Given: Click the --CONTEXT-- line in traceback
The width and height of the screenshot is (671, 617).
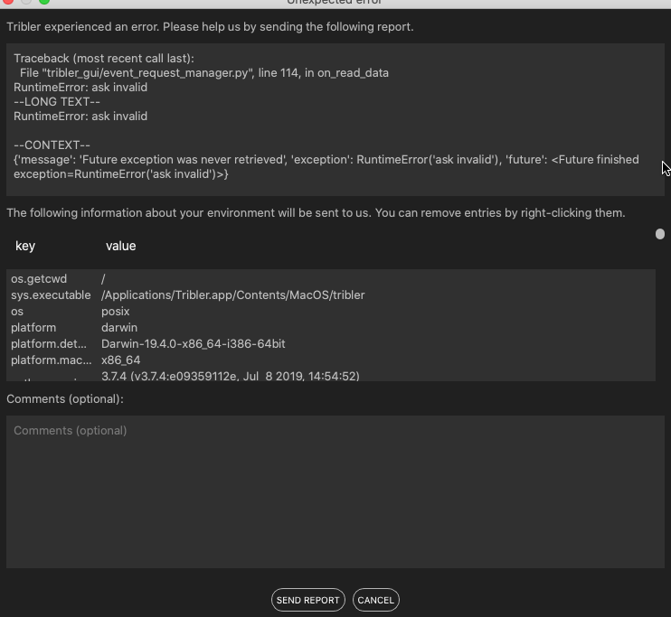Looking at the screenshot, I should [52, 145].
